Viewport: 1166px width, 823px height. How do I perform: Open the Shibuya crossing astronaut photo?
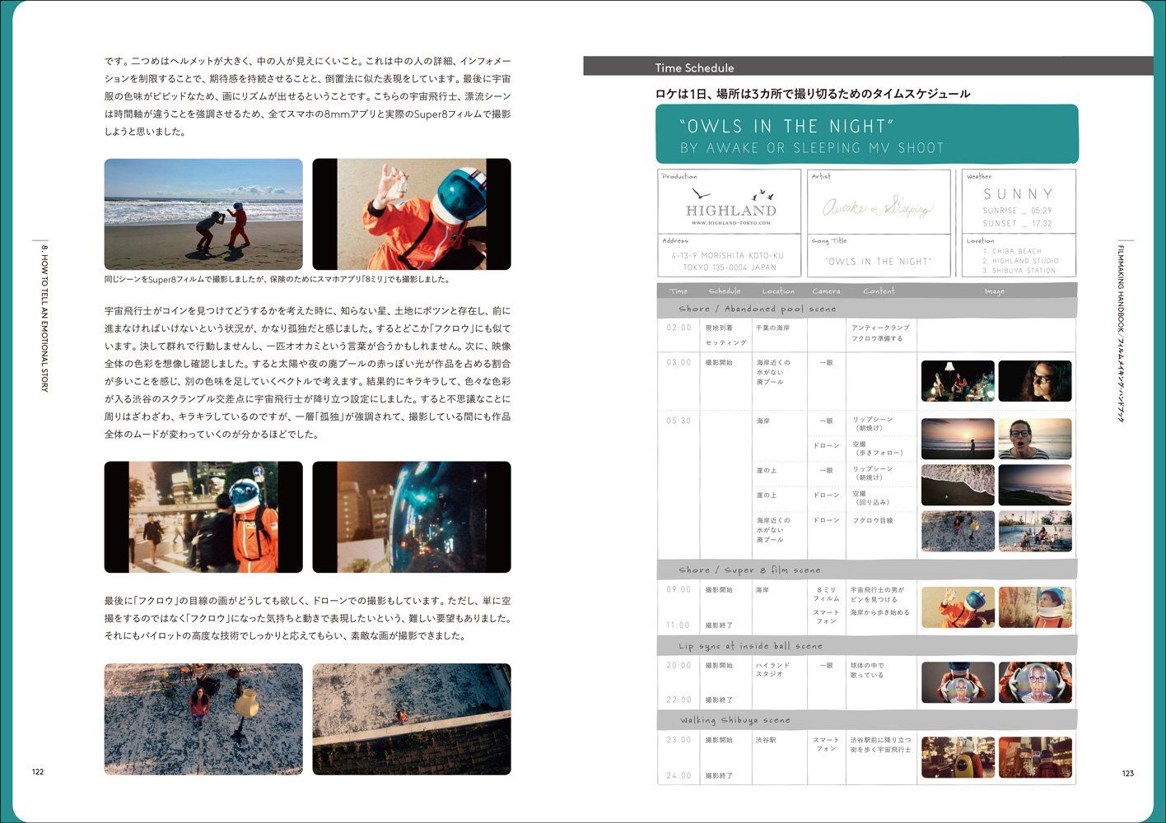tap(203, 517)
